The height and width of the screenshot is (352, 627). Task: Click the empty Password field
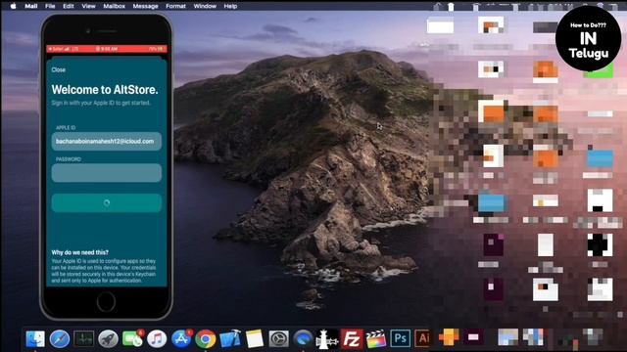tap(107, 173)
